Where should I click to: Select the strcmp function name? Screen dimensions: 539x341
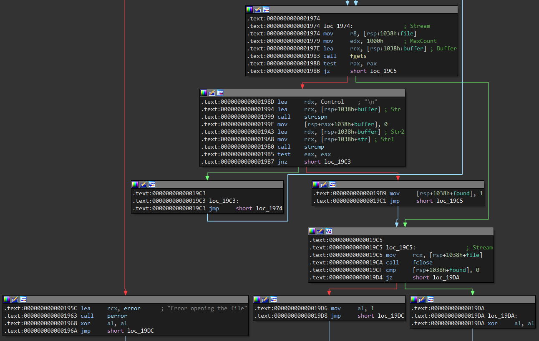pyautogui.click(x=314, y=147)
